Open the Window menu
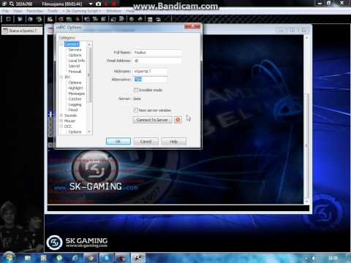Screen dimensions: 351x263 [x=113, y=11]
